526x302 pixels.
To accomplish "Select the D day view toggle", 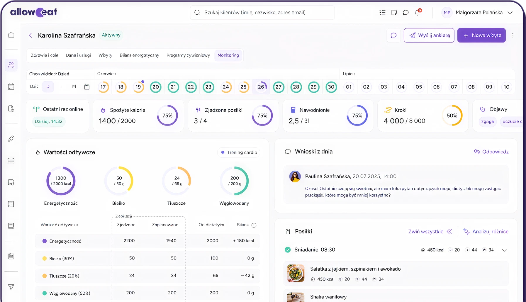I will 48,86.
